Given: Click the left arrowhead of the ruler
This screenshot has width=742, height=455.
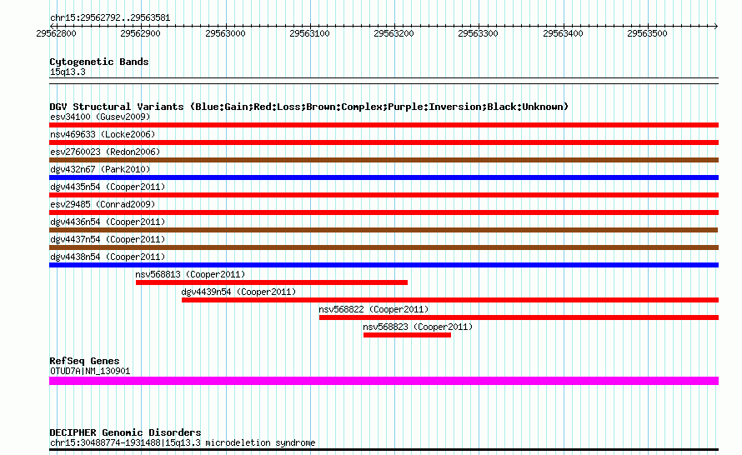Looking at the screenshot, I should pos(52,26).
